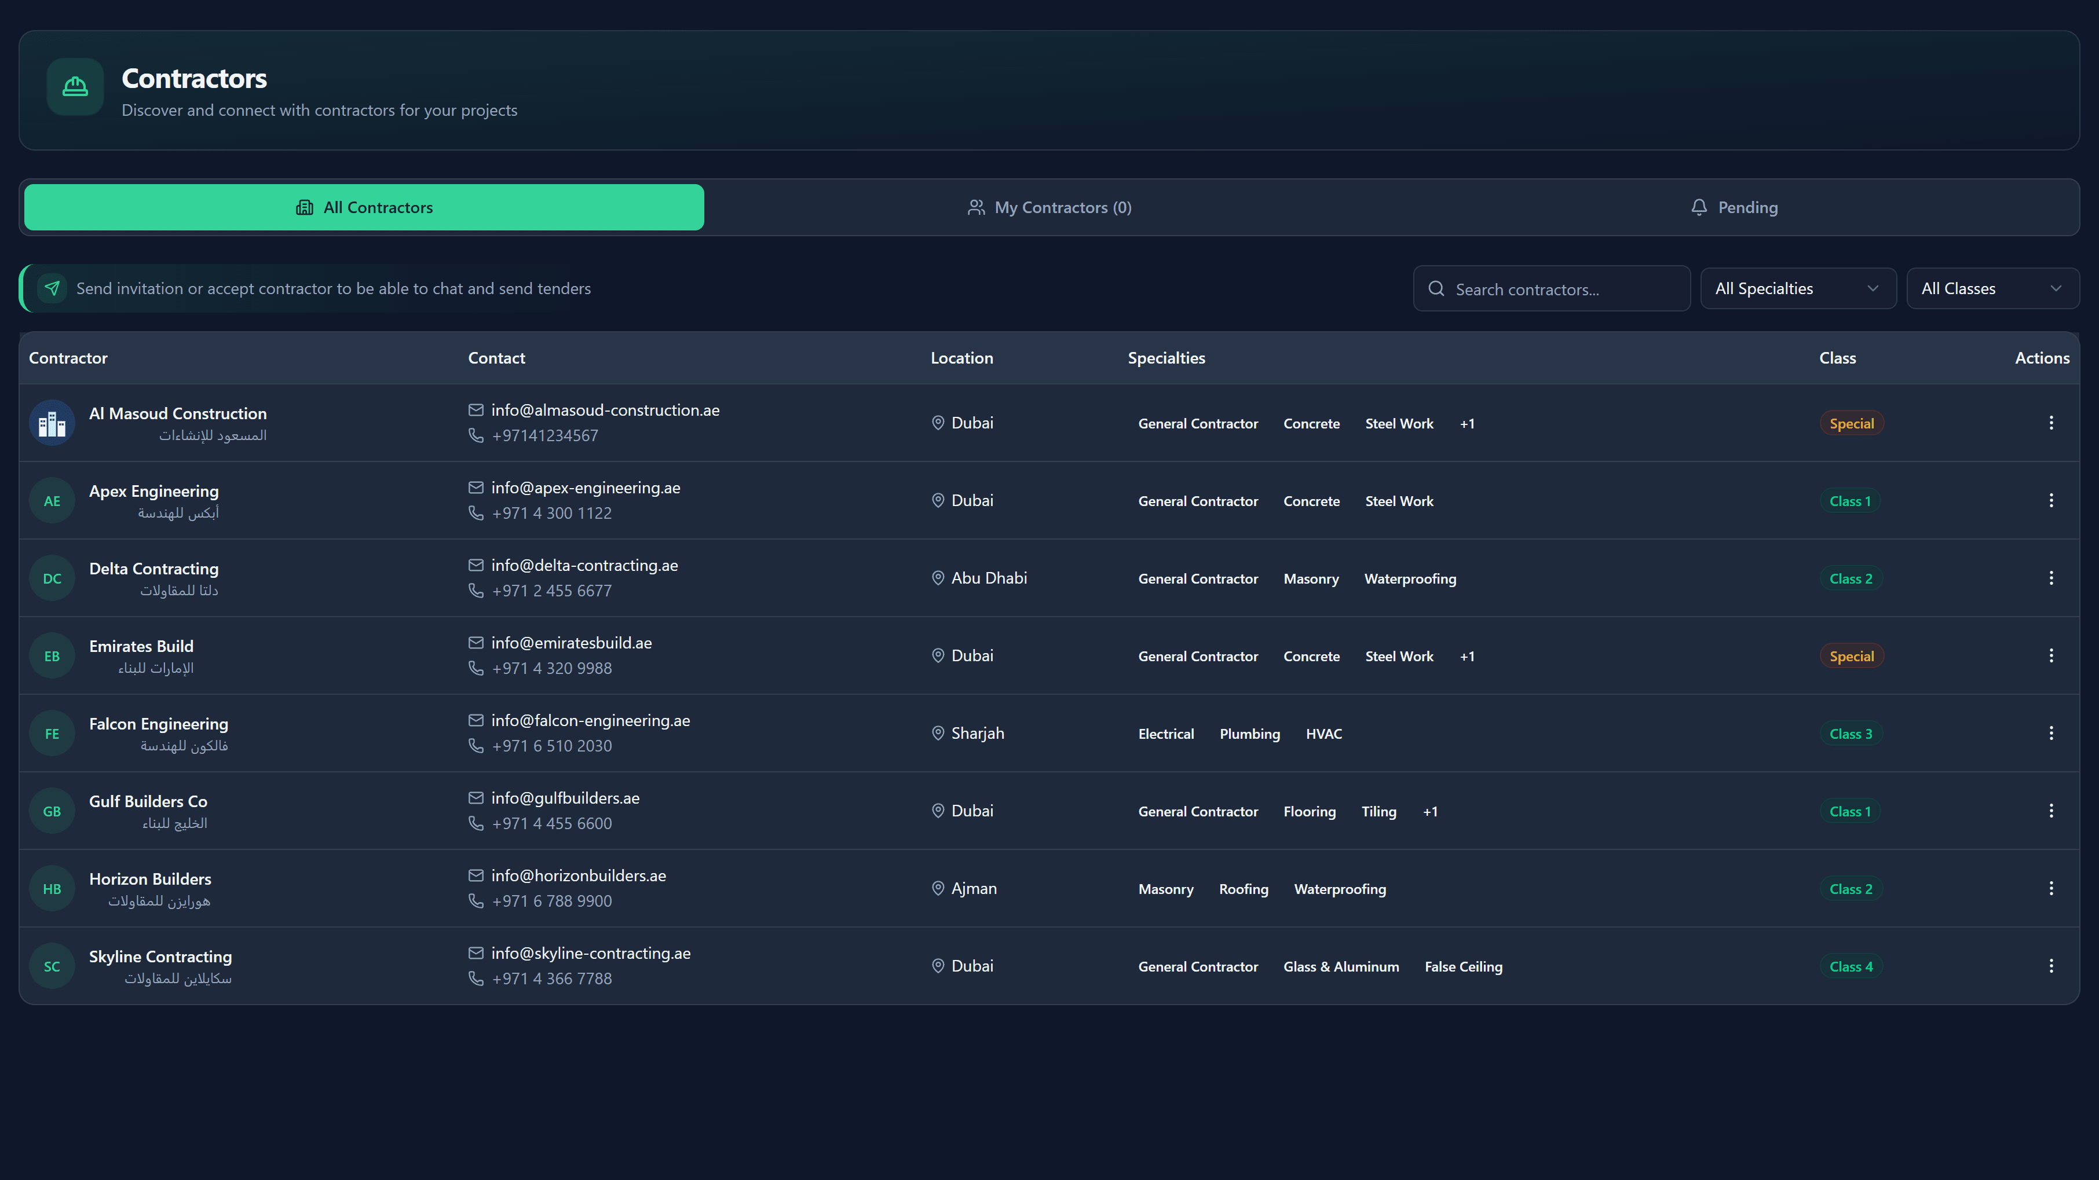The width and height of the screenshot is (2099, 1180).
Task: Click the HB avatar for Horizon Builders
Action: click(52, 888)
